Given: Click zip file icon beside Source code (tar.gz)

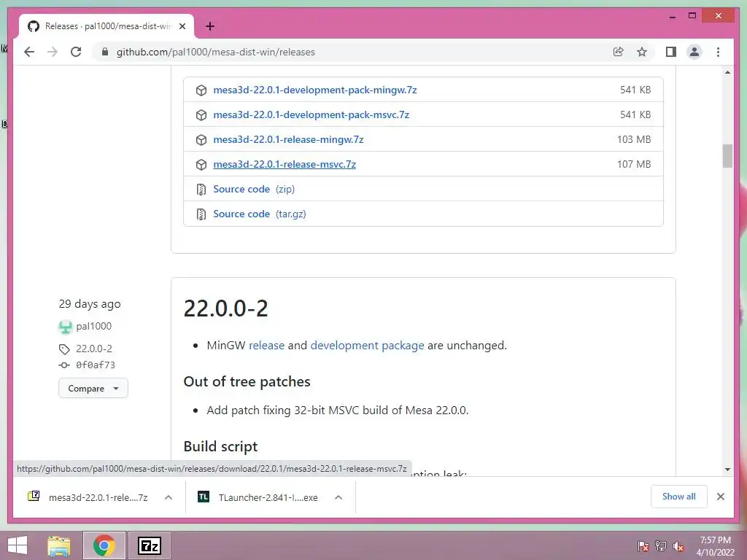Looking at the screenshot, I should (201, 214).
